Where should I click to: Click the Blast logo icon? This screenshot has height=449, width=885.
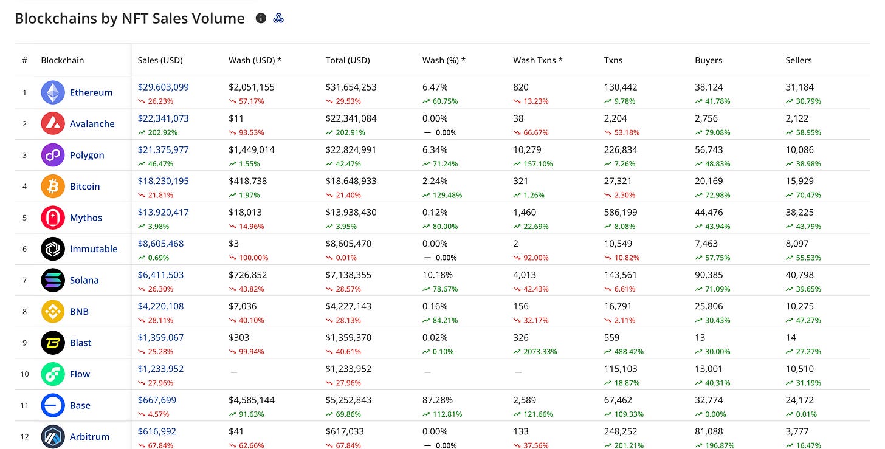[x=53, y=343]
